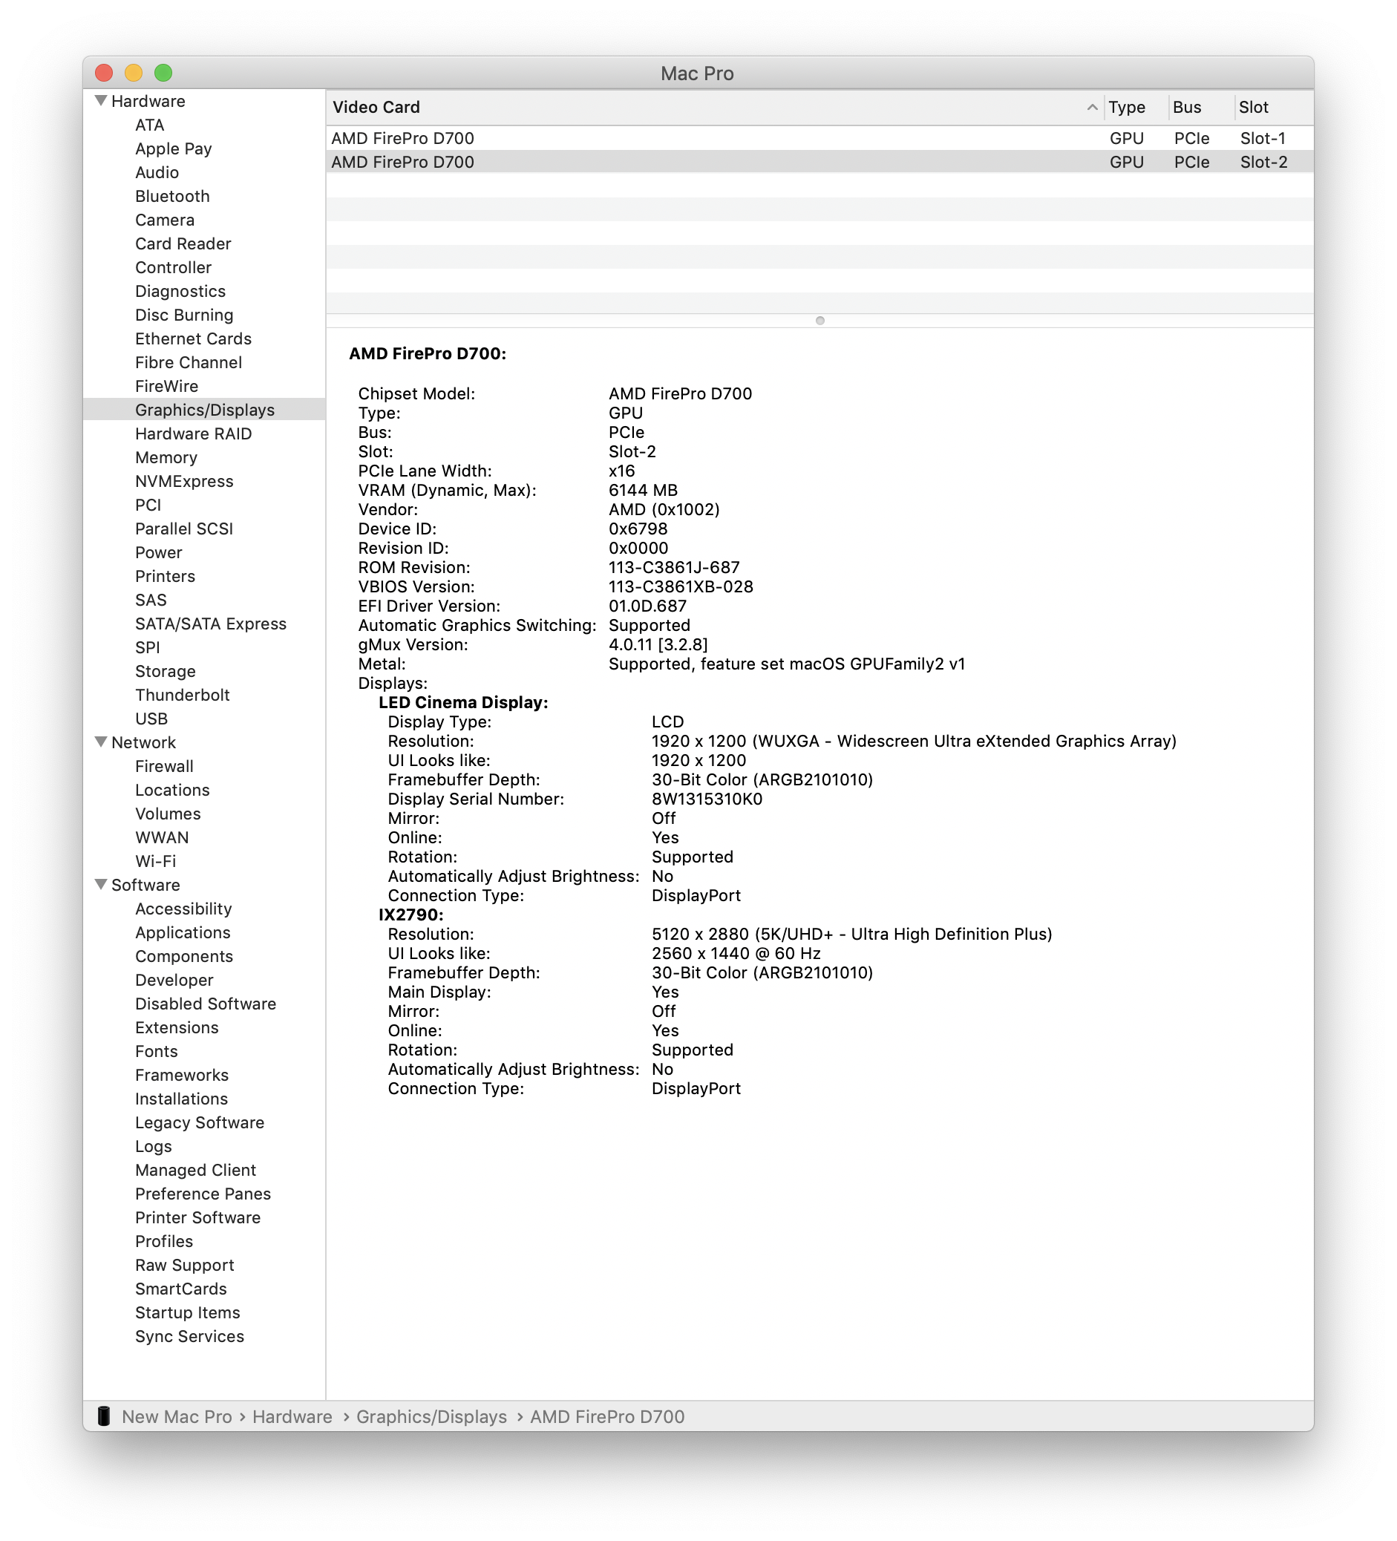Sort by the Type column header
The image size is (1397, 1541).
tap(1135, 107)
